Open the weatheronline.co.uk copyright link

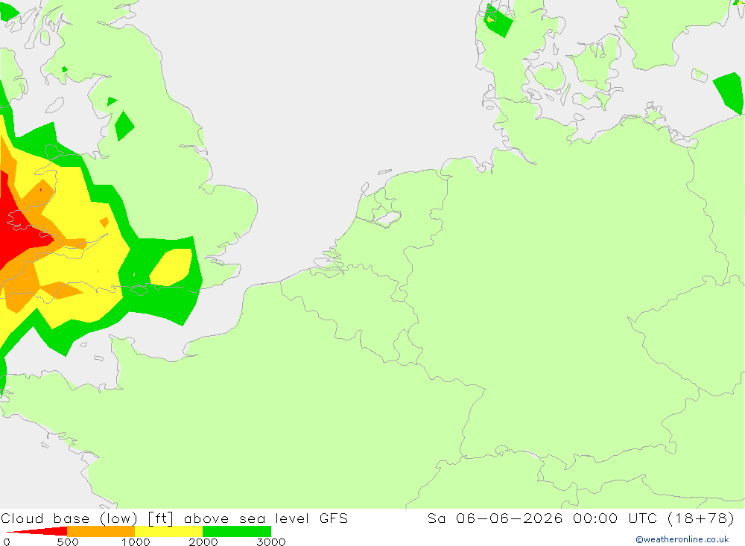pos(682,539)
